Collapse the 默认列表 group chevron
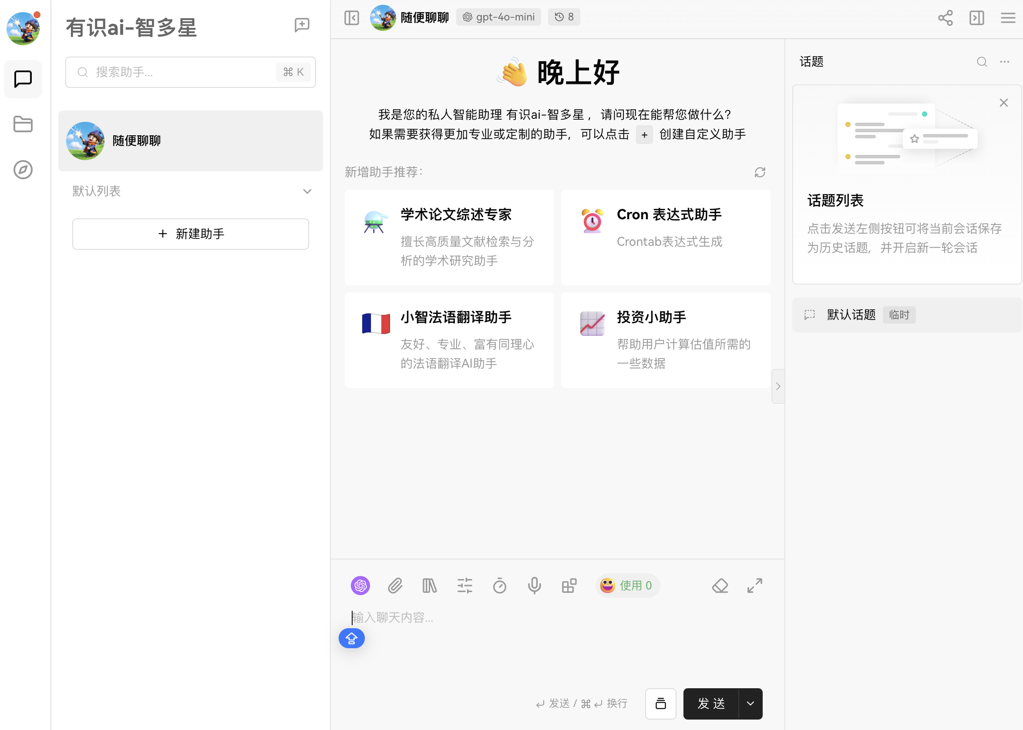The width and height of the screenshot is (1023, 730). point(307,191)
